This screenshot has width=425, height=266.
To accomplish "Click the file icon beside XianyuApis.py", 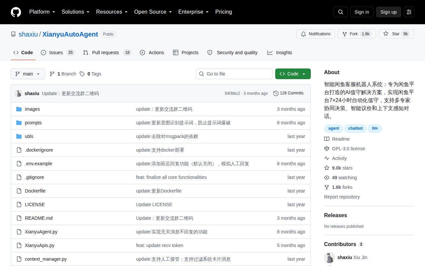I will [19, 245].
